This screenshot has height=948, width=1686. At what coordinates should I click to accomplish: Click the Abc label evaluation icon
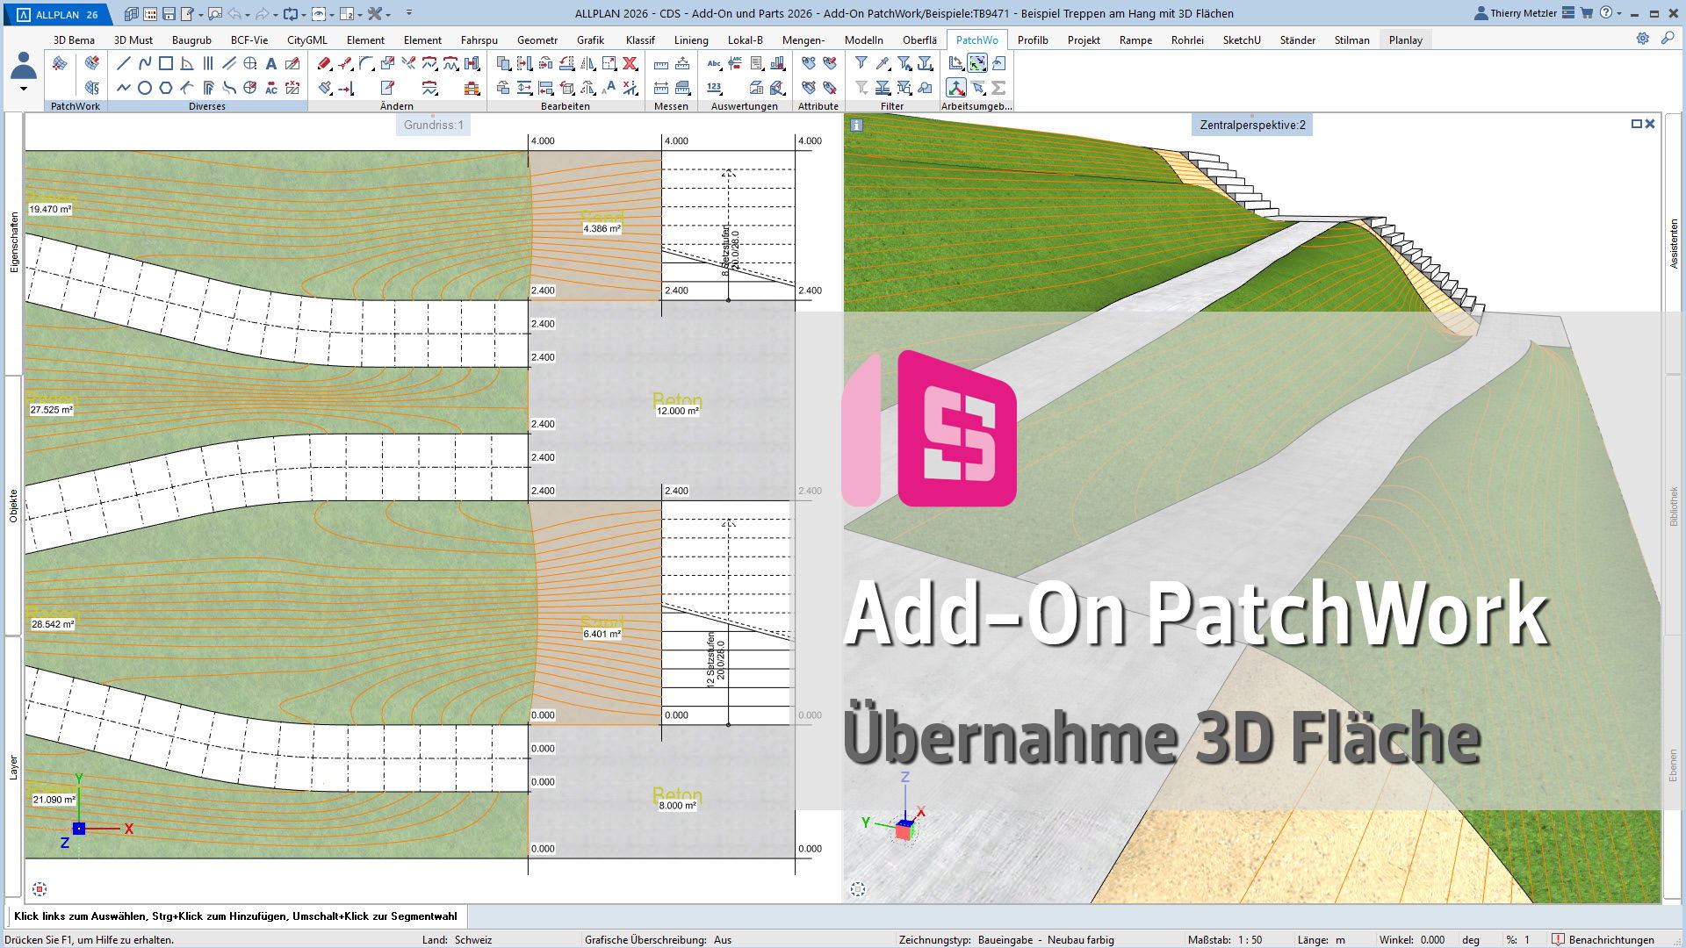714,63
